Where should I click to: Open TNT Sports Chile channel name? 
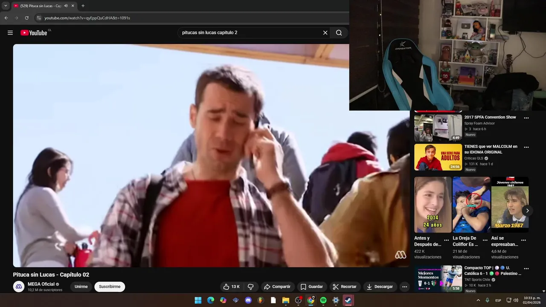coord(477,280)
